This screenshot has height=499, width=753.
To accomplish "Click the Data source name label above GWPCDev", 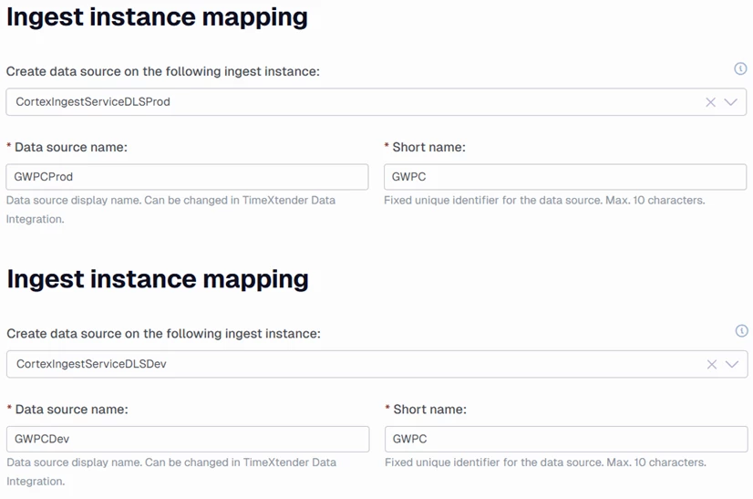I will point(71,410).
